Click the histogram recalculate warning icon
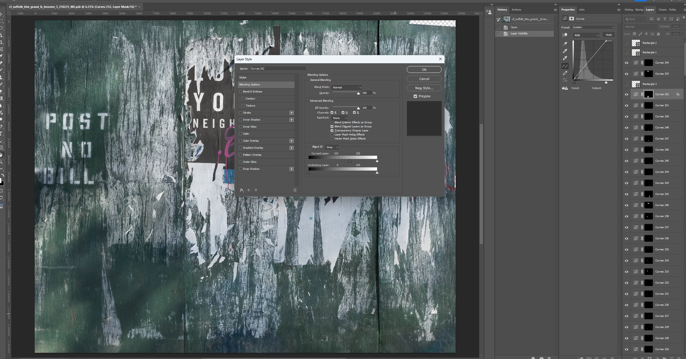686x359 pixels. point(565,88)
